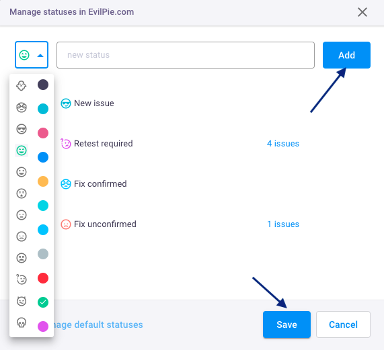Screen dimensions: 384x350
Task: Pick the skull icon at list bottom
Action: point(22,322)
